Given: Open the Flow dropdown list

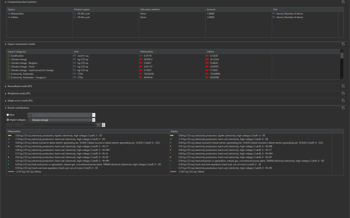Looking at the screenshot, I should [x=94, y=115].
